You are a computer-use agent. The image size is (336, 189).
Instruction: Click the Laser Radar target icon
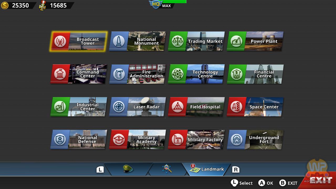point(119,107)
